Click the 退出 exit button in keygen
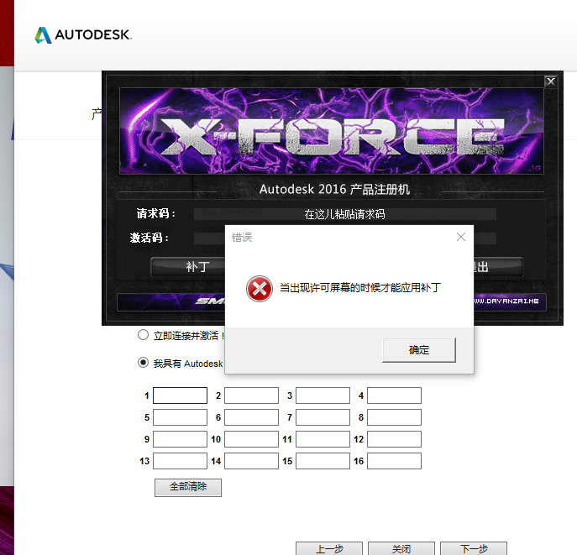The width and height of the screenshot is (577, 555). pyautogui.click(x=498, y=267)
